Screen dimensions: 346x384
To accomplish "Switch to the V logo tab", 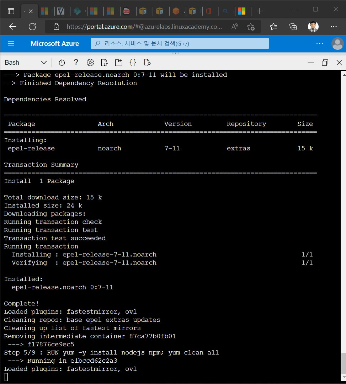I will click(x=61, y=11).
